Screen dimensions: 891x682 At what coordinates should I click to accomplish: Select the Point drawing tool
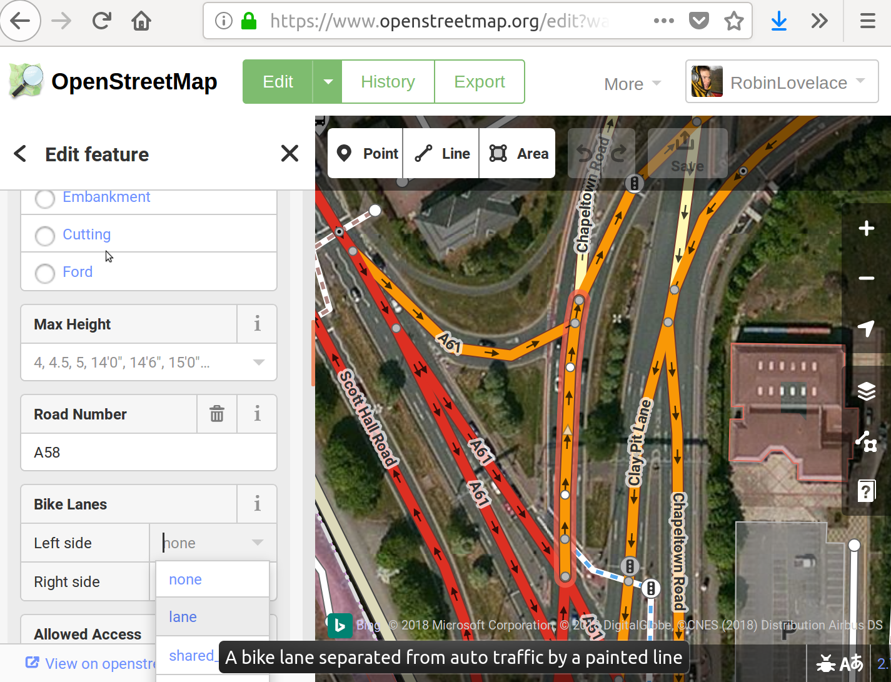pyautogui.click(x=366, y=154)
